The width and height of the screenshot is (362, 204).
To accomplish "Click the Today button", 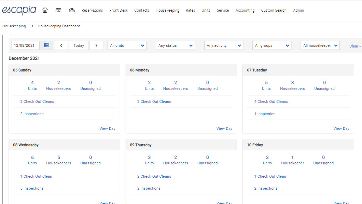I will click(x=79, y=45).
